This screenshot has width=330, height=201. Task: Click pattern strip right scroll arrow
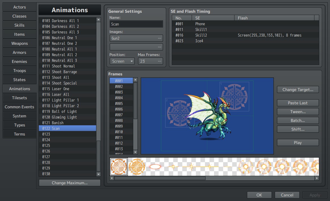[317, 178]
